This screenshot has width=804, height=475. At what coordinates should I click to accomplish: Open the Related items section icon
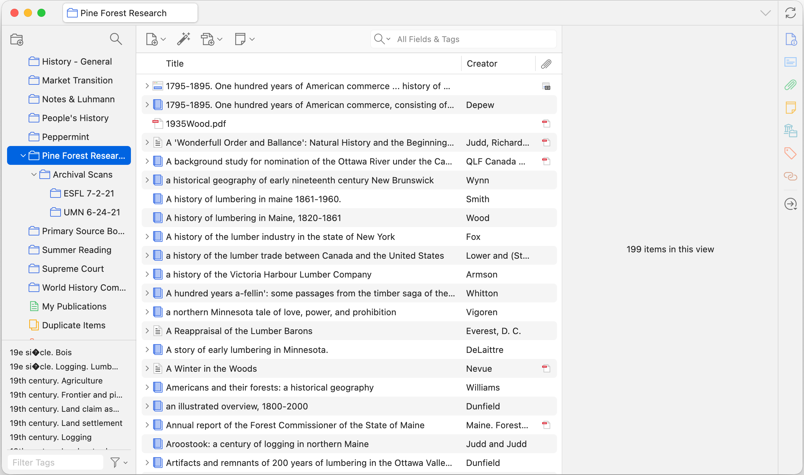pos(790,176)
